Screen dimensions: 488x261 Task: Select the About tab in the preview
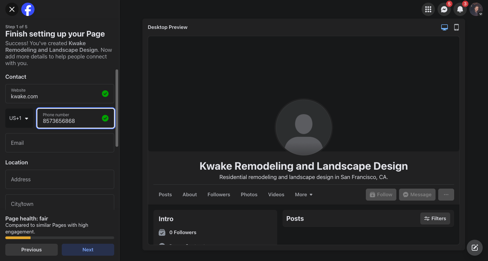point(190,195)
